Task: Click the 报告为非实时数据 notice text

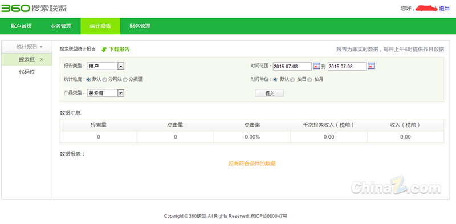Action: pos(390,50)
